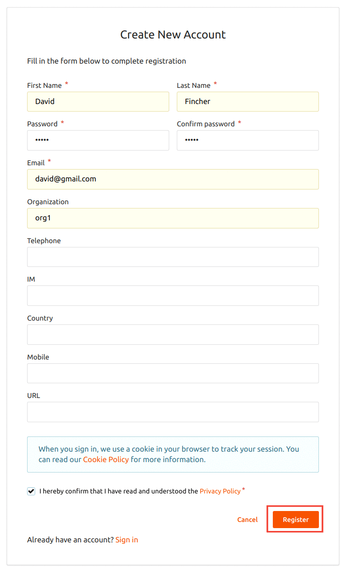Uncheck the Privacy Policy confirmation checkbox

[x=31, y=491]
